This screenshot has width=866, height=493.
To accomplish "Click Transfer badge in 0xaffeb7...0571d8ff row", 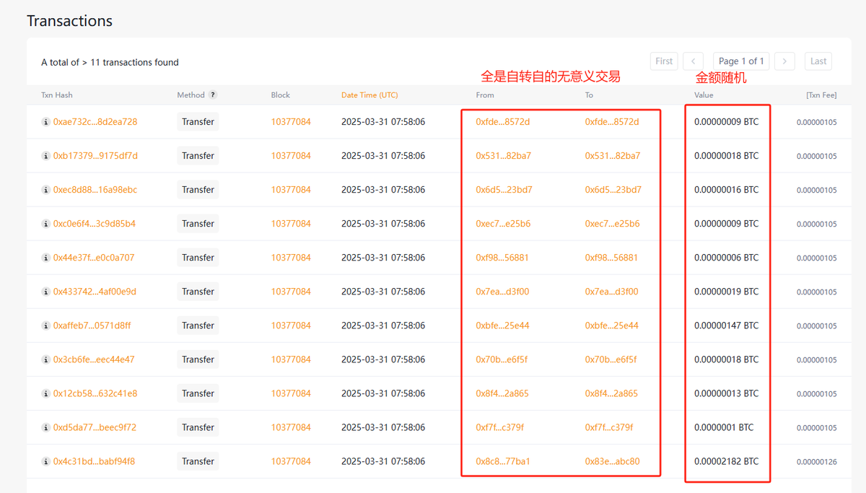I will coord(198,326).
